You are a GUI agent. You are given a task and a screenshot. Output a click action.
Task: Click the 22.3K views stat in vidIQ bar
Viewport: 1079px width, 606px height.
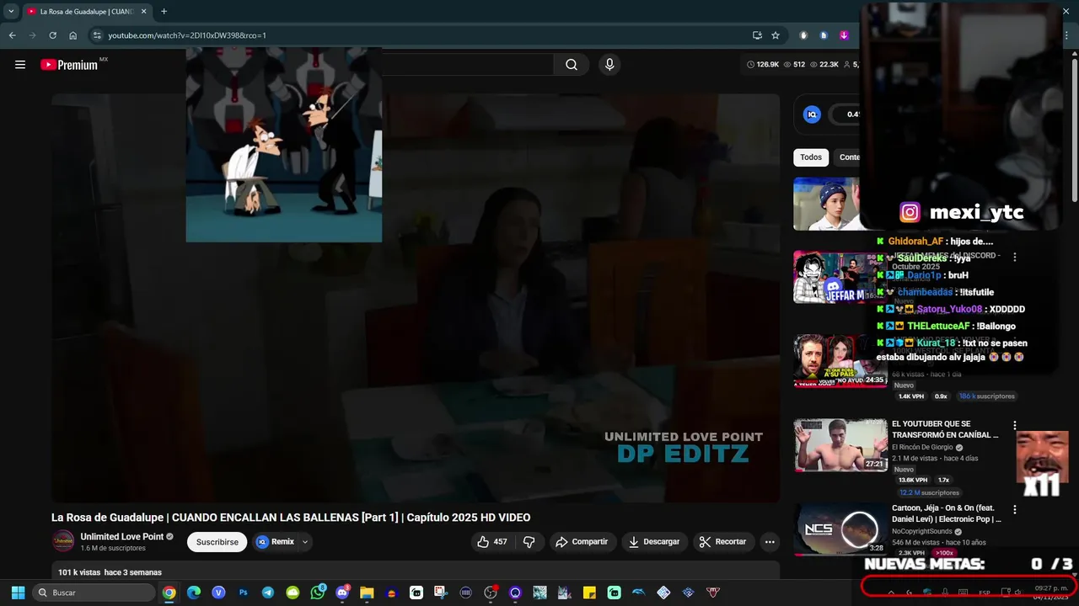point(824,65)
